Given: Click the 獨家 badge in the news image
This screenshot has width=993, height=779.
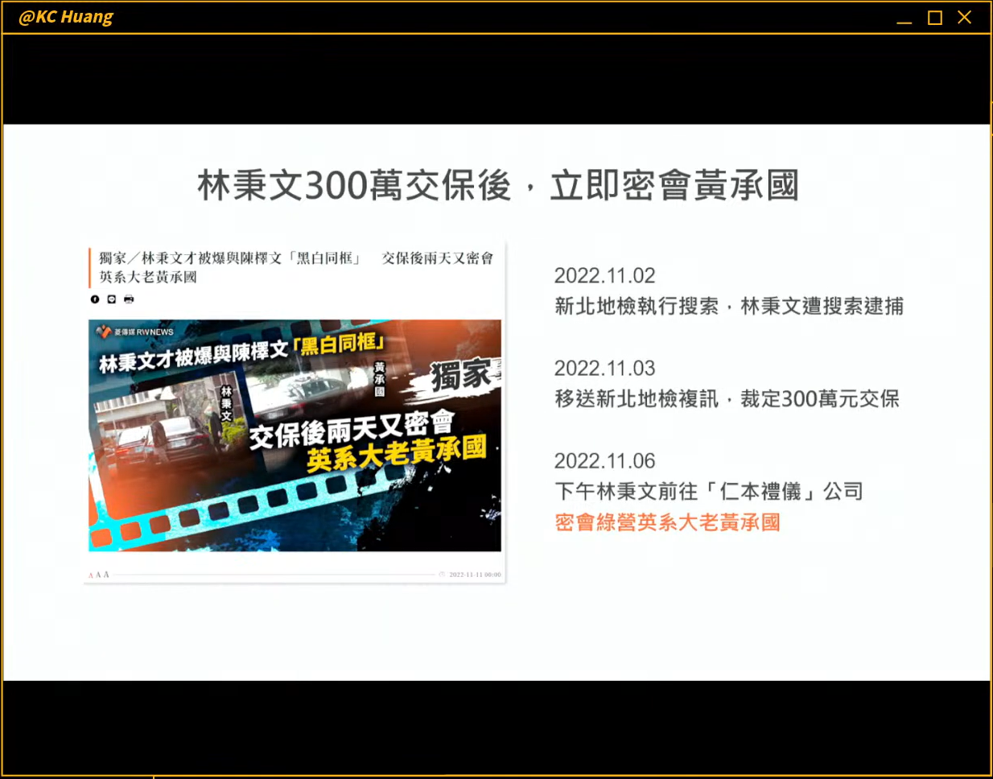Looking at the screenshot, I should [460, 375].
